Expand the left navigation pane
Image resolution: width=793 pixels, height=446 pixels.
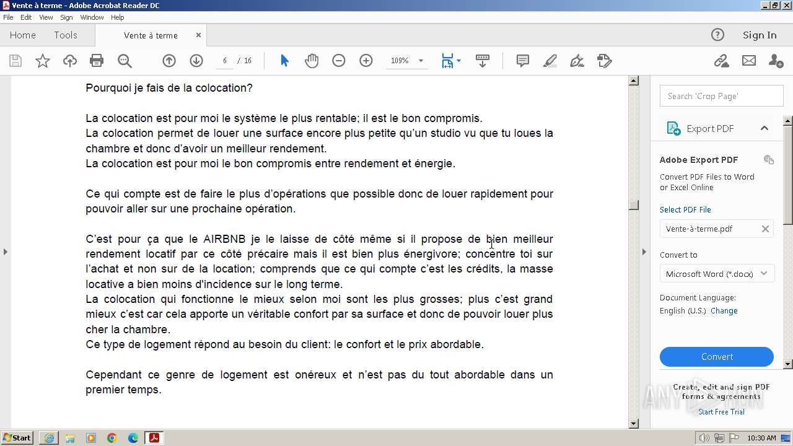coord(5,251)
